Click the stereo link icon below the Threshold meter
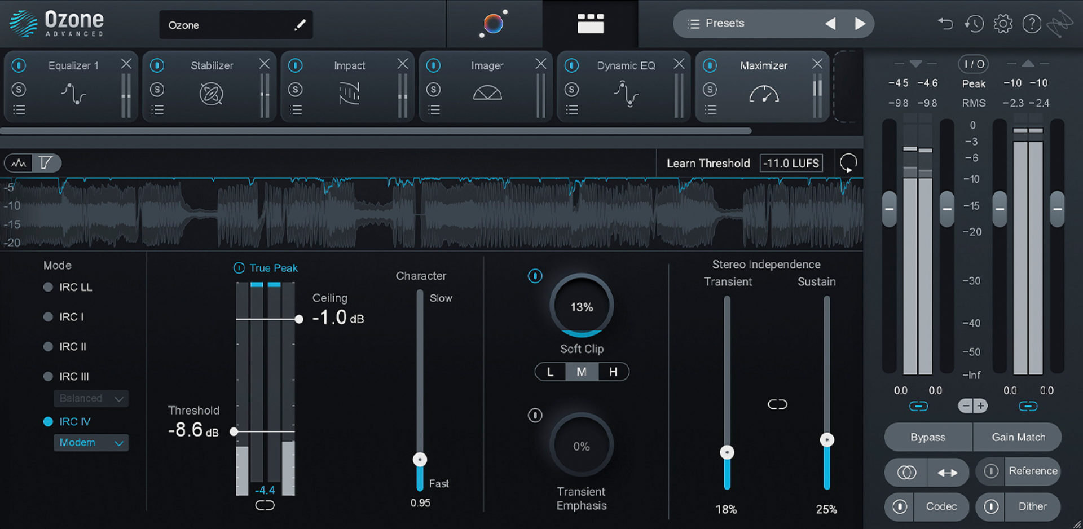Viewport: 1083px width, 529px height. point(265,505)
